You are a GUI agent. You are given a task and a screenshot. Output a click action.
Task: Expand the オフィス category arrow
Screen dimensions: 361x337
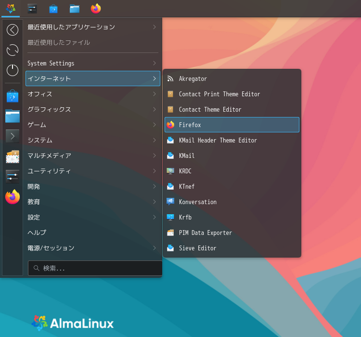[155, 94]
